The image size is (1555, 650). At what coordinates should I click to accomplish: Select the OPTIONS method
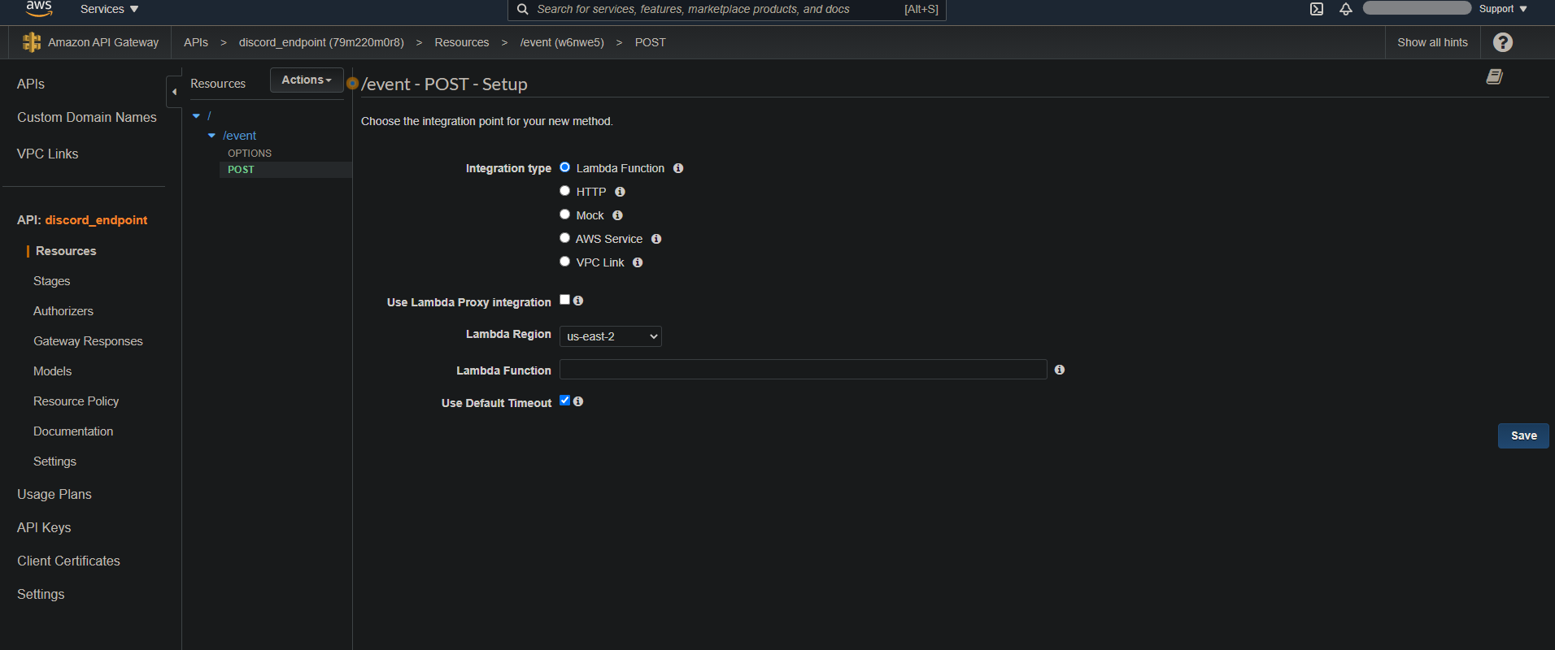click(250, 154)
